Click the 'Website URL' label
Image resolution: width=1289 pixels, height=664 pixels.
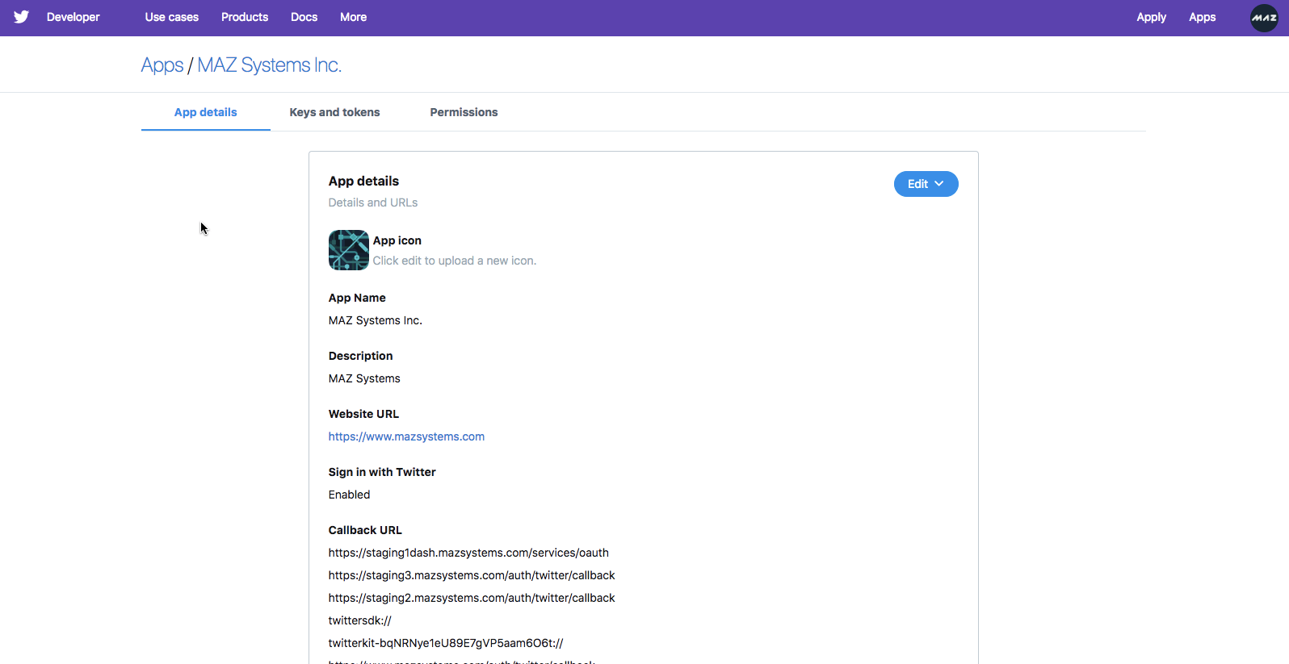point(363,414)
